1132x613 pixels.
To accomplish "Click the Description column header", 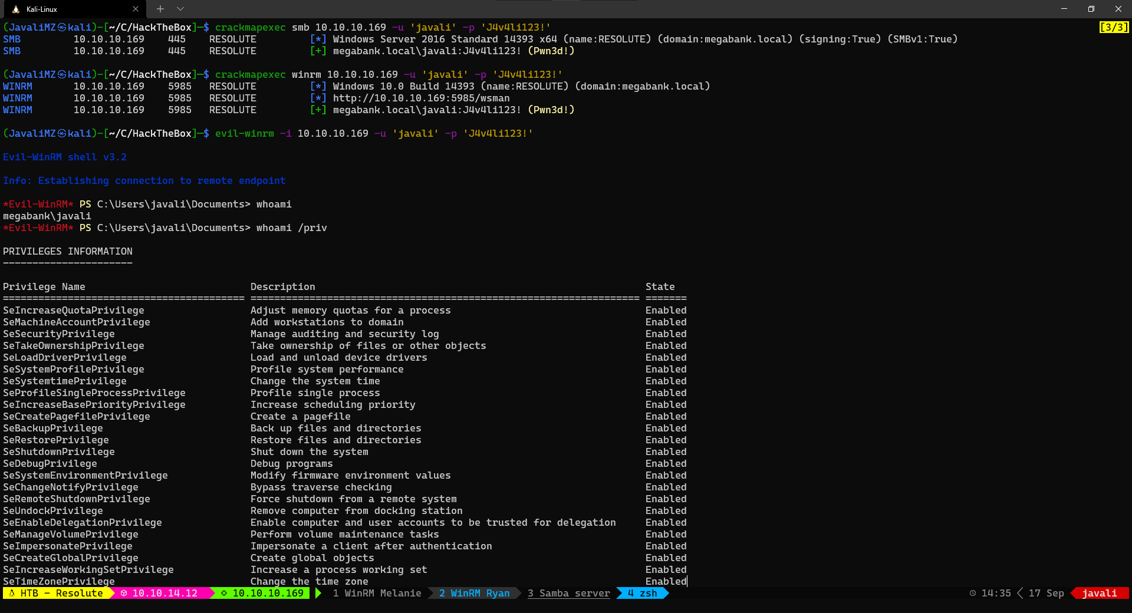I will pyautogui.click(x=282, y=286).
